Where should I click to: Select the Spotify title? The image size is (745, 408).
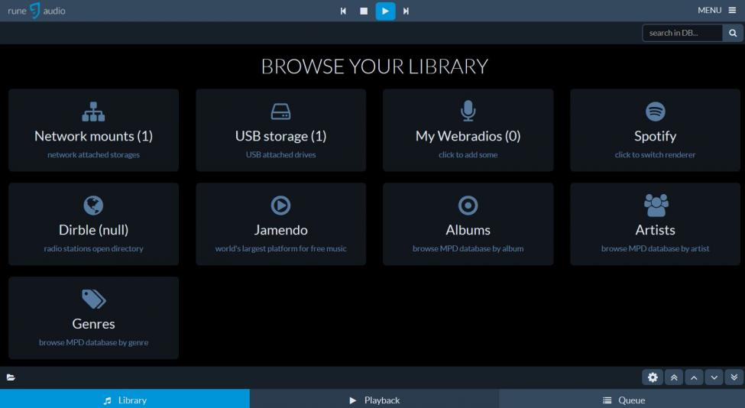655,136
